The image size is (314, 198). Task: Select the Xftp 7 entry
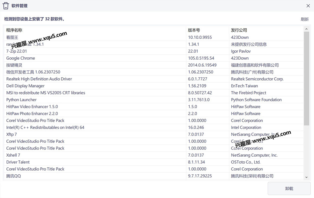[x=11, y=134]
